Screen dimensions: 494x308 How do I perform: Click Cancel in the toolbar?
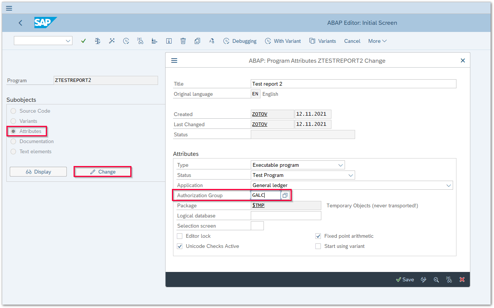click(x=352, y=41)
